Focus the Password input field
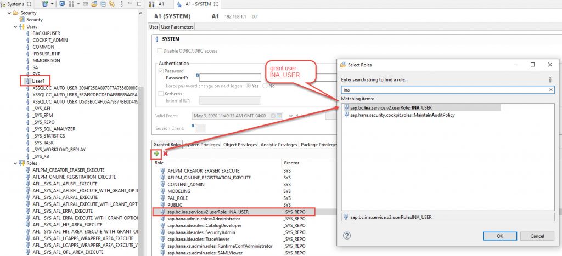This screenshot has height=256, width=562. (230, 78)
